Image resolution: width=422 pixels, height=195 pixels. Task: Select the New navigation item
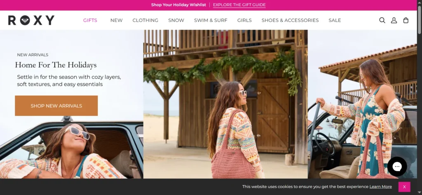coord(116,20)
